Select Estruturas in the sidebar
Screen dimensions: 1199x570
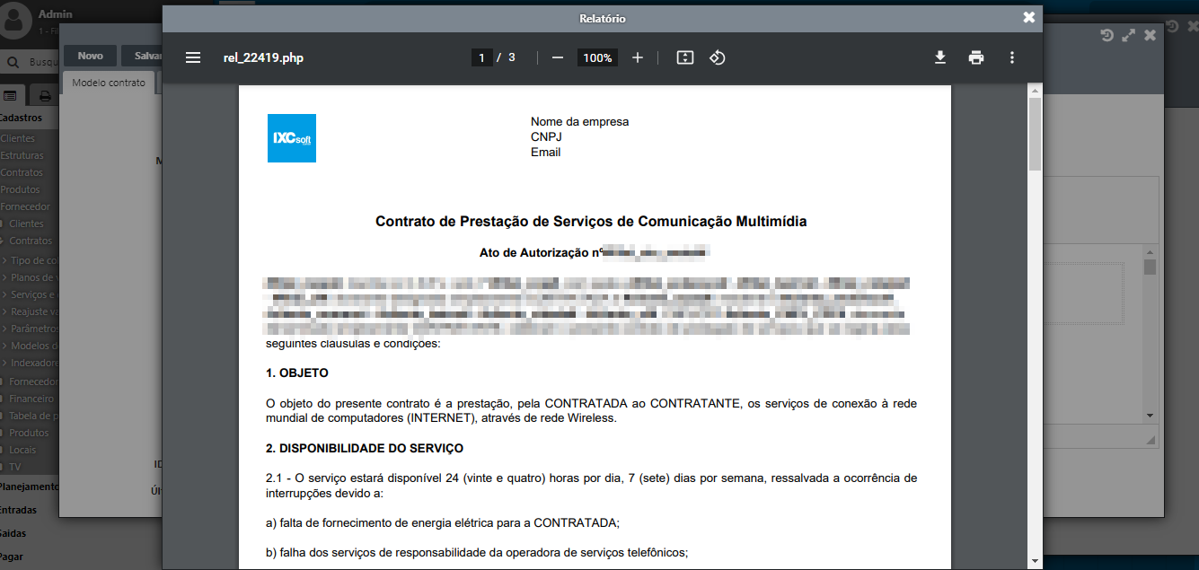click(22, 155)
